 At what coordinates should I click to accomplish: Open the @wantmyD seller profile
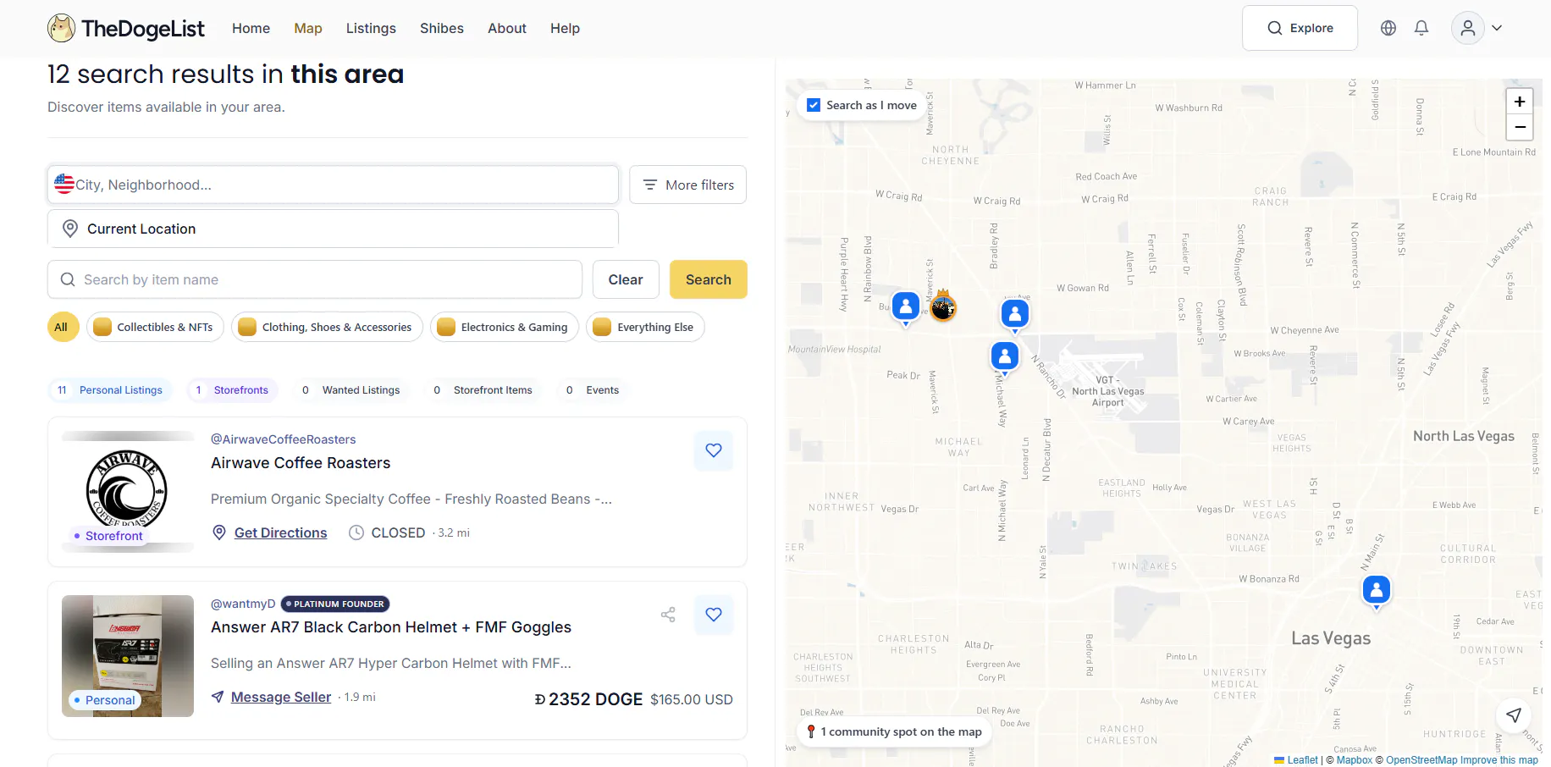point(243,604)
